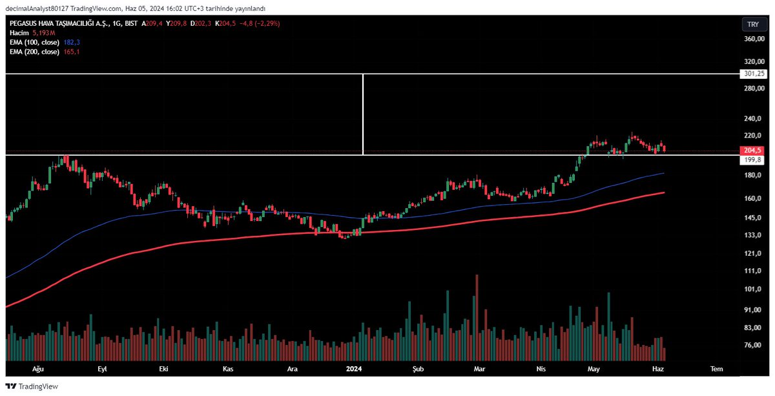Click the 111,0 price scale value
The width and height of the screenshot is (775, 396).
(x=754, y=271)
